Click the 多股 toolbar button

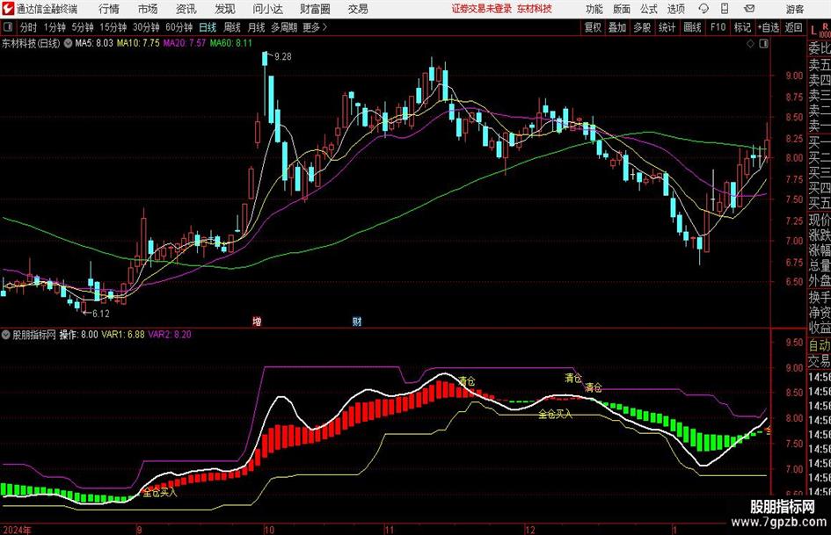(642, 27)
